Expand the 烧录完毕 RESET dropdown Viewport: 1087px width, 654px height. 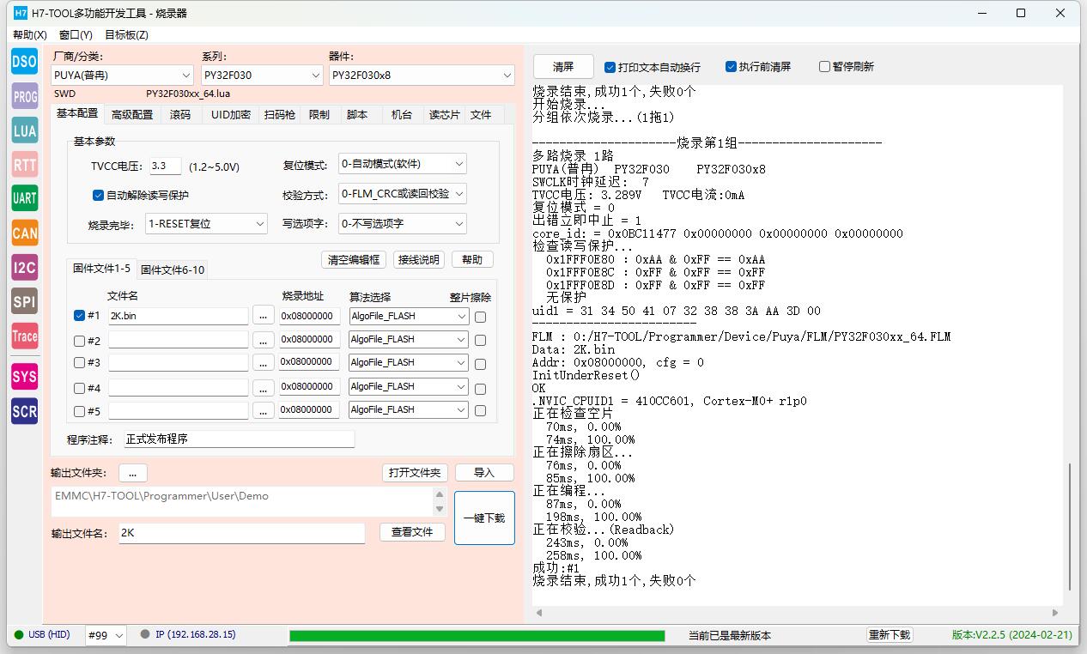click(x=207, y=224)
